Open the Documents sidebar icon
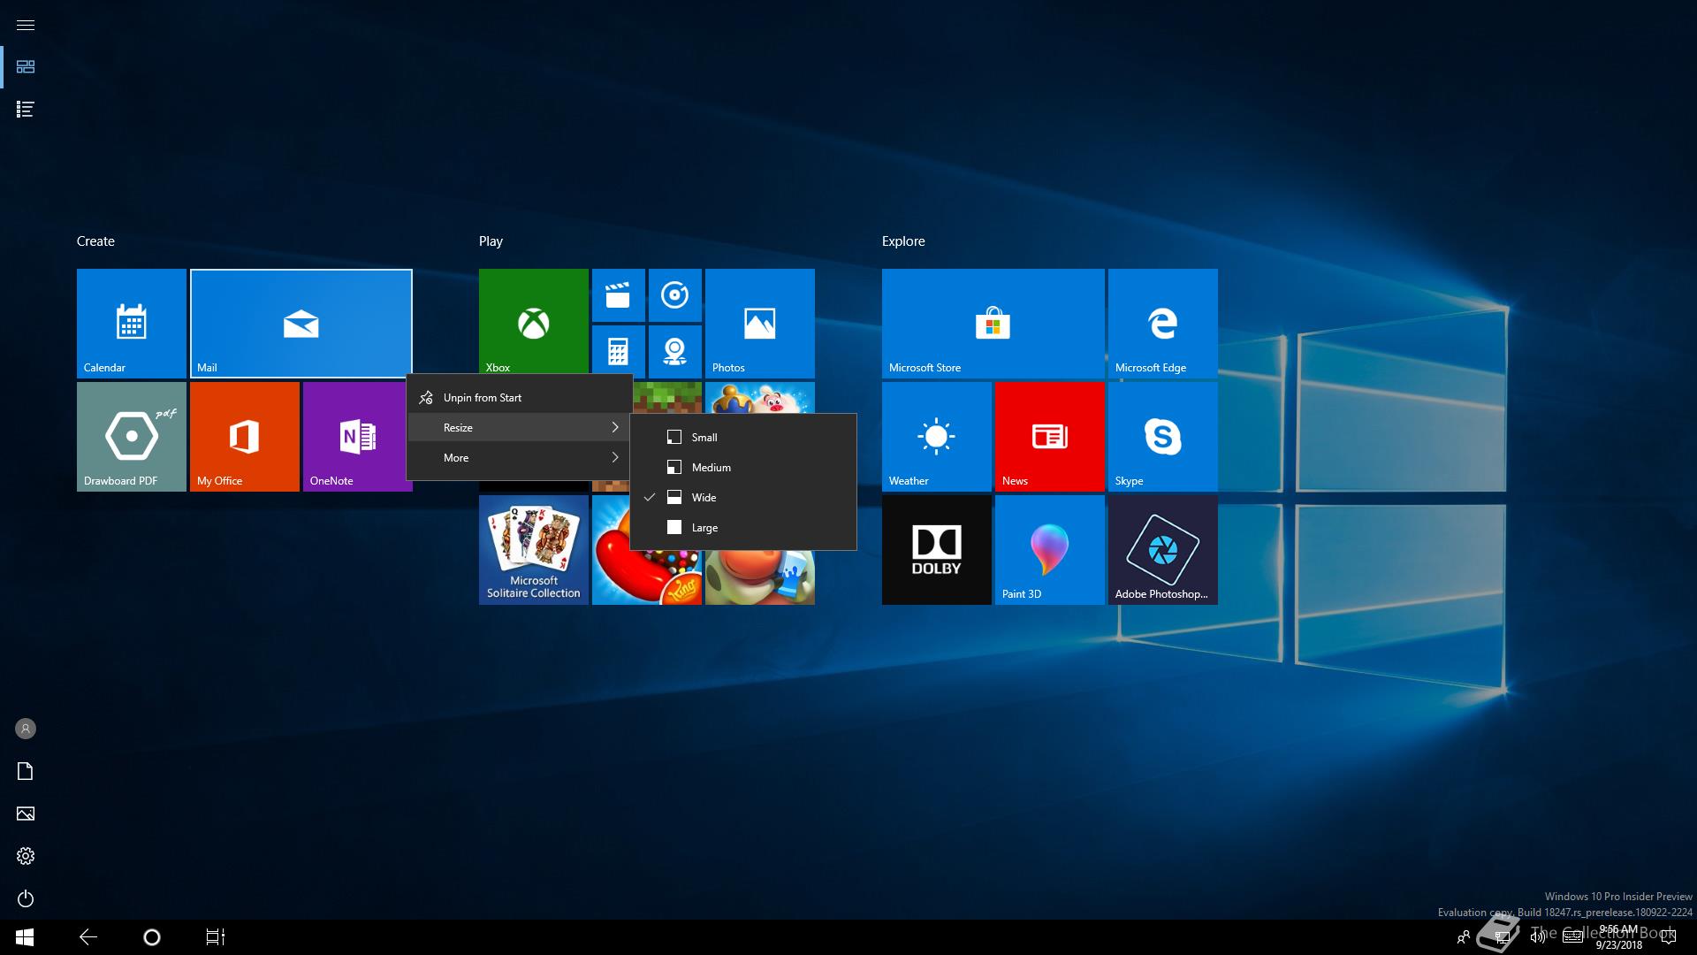1697x955 pixels. [26, 771]
